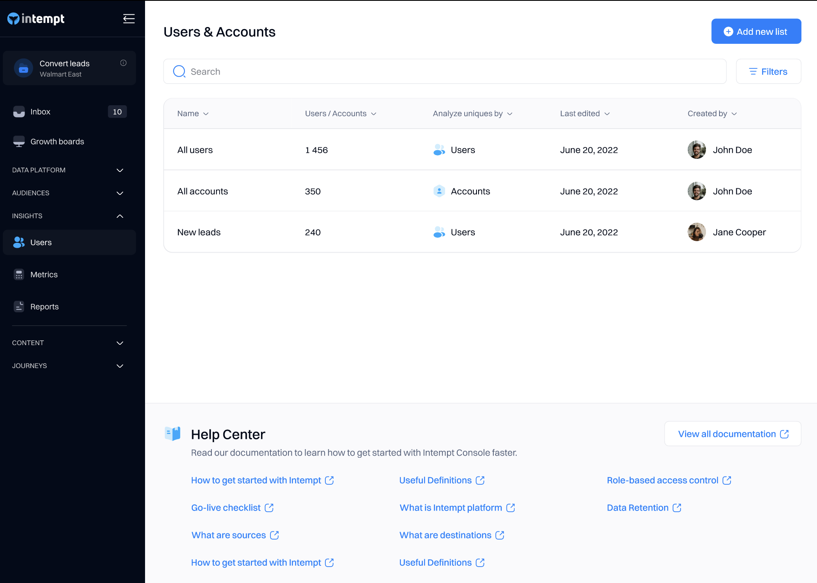Click the Help Center book icon

coord(172,434)
